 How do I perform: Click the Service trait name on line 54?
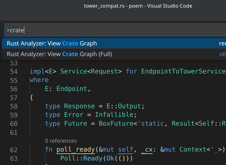pyautogui.click(x=72, y=71)
